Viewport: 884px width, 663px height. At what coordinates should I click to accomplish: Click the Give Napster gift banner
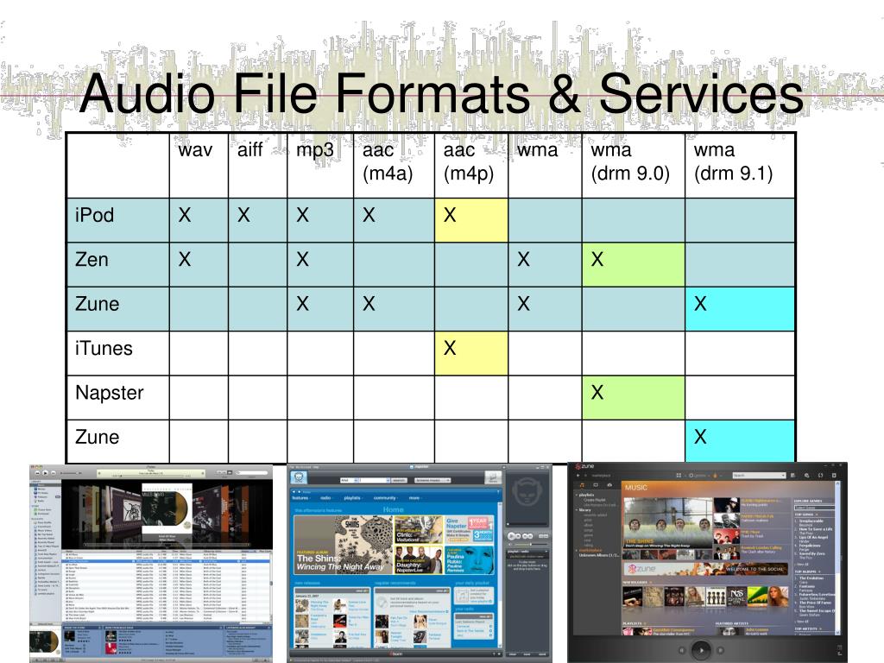pos(470,530)
